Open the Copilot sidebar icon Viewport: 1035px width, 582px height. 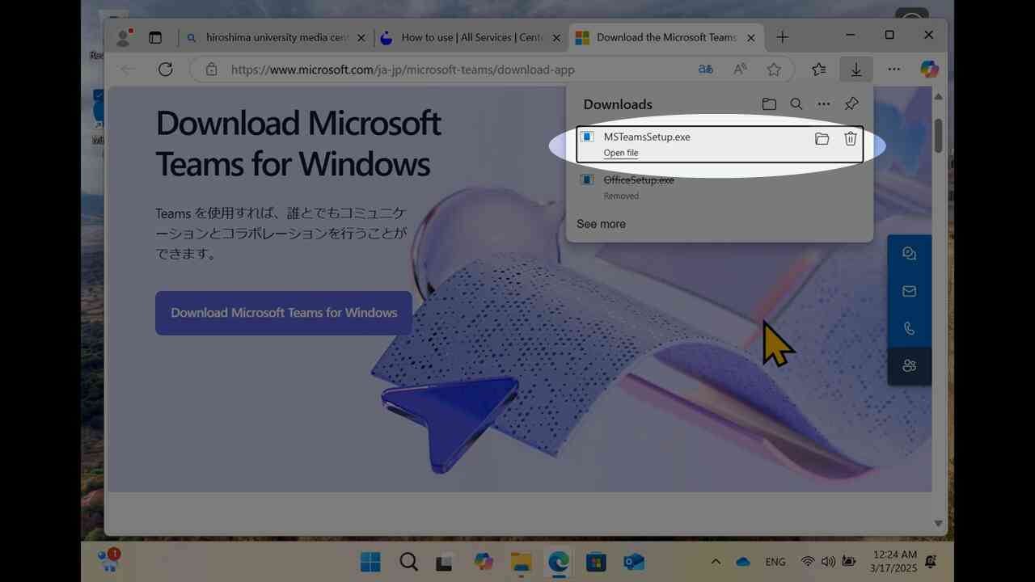930,70
